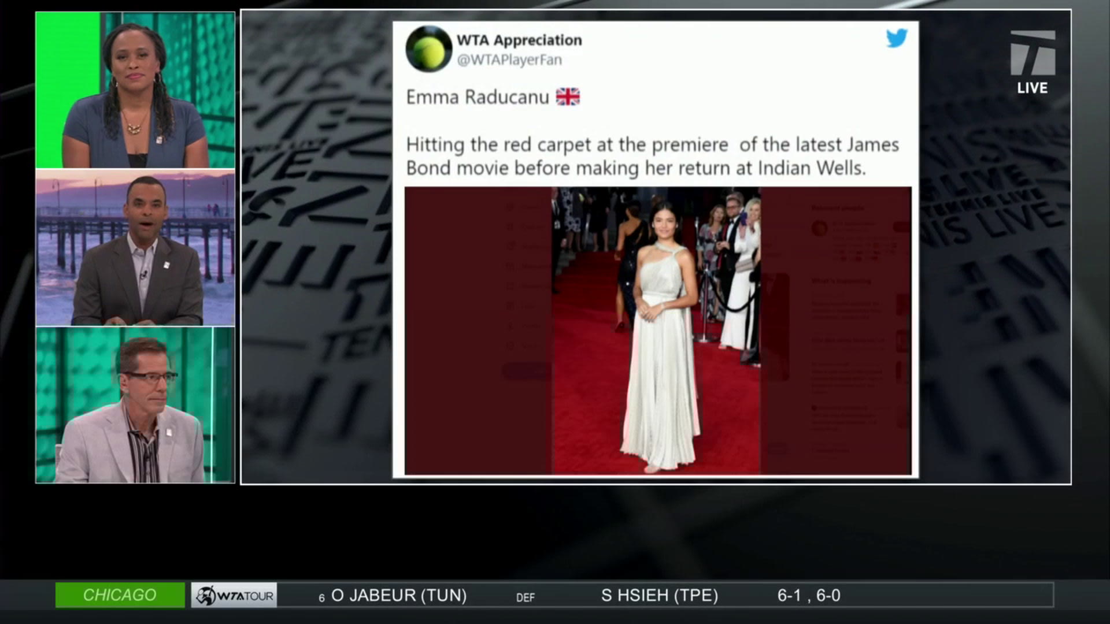
Task: Click the LIVE indicator under channel logo
Action: click(x=1033, y=88)
